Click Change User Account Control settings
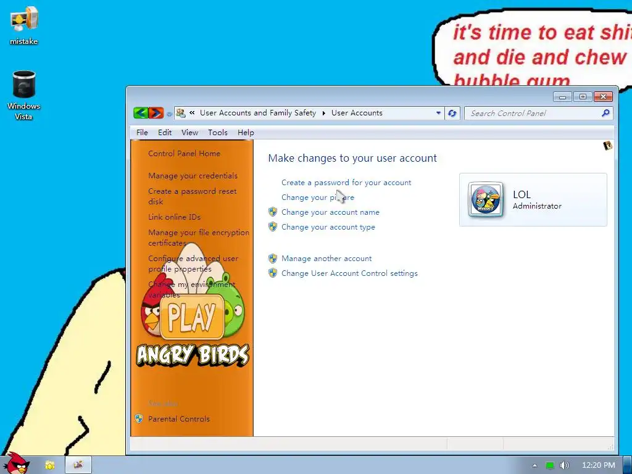Viewport: 632px width, 474px height. coord(349,273)
